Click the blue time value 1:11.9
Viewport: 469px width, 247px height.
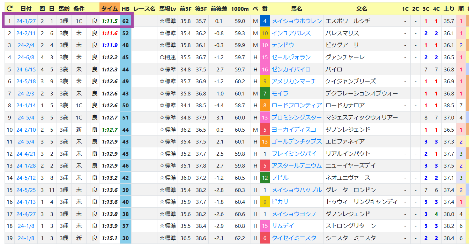110,45
